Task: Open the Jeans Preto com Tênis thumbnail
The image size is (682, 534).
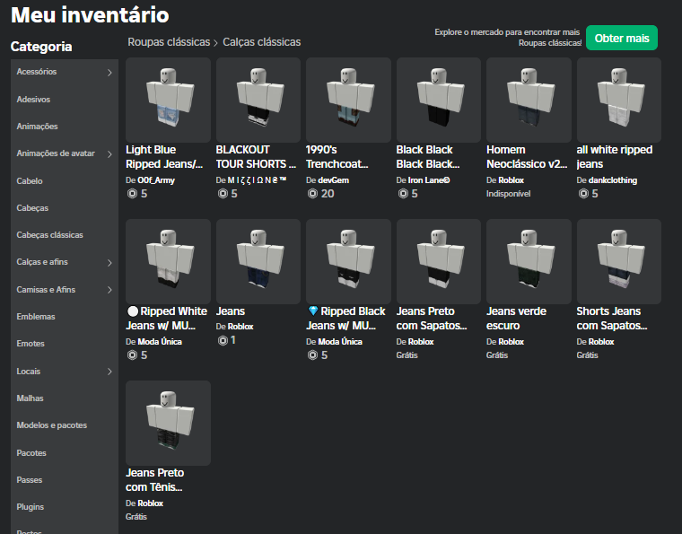Action: (168, 423)
